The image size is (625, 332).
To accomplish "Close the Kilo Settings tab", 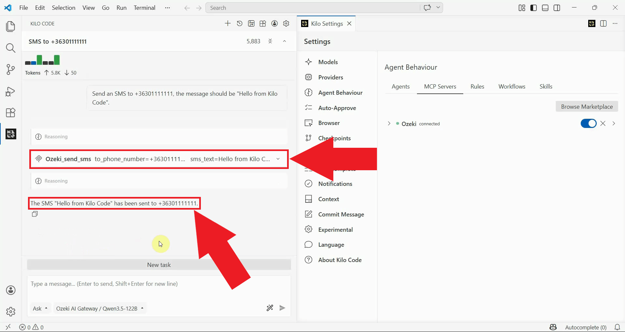I will [349, 23].
